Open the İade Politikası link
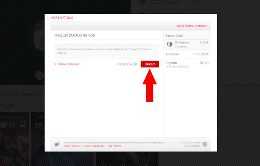The width and height of the screenshot is (260, 166). click(115, 146)
